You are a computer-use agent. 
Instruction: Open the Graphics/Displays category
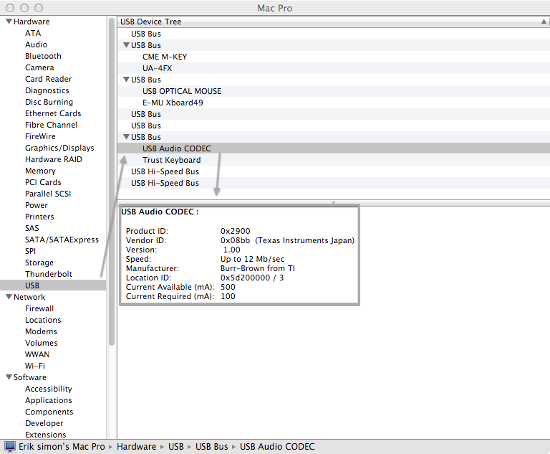[59, 148]
